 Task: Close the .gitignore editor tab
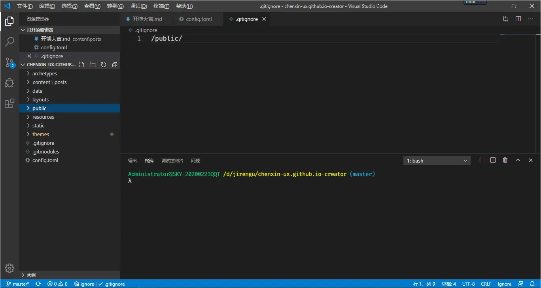coord(264,19)
